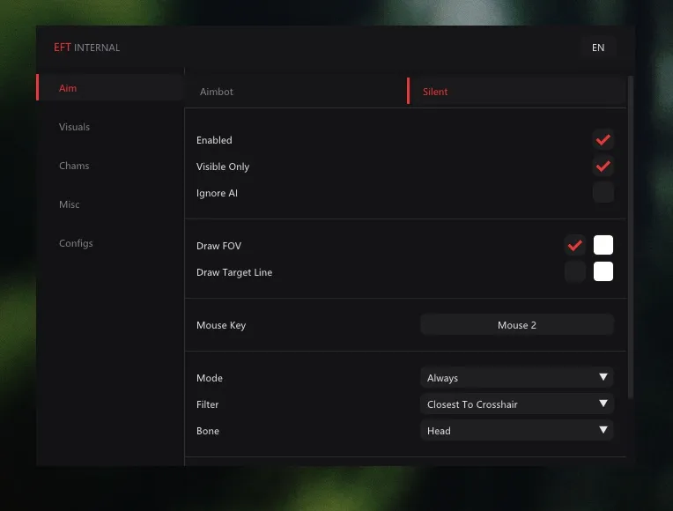The width and height of the screenshot is (673, 511).
Task: Uncheck the Draw FOV checkbox
Action: pyautogui.click(x=575, y=245)
